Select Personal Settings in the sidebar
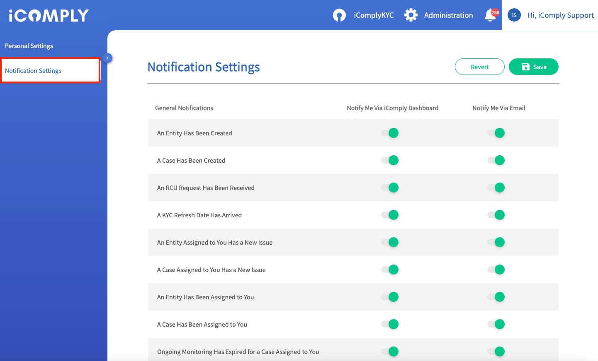This screenshot has width=598, height=361. pos(29,46)
